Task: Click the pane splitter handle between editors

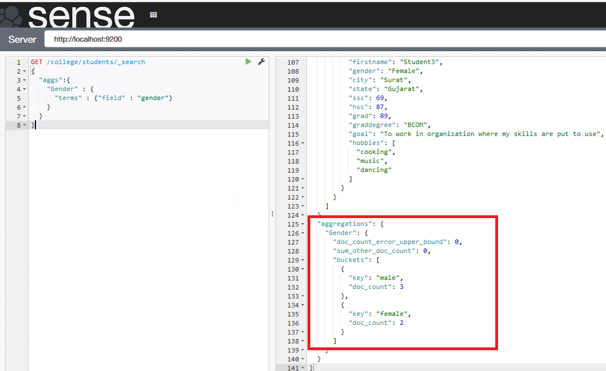Action: (273, 214)
